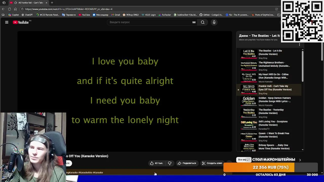This screenshot has height=182, width=324.
Task: Click the Sing King channel under Let It Be
Action: (x=263, y=58)
